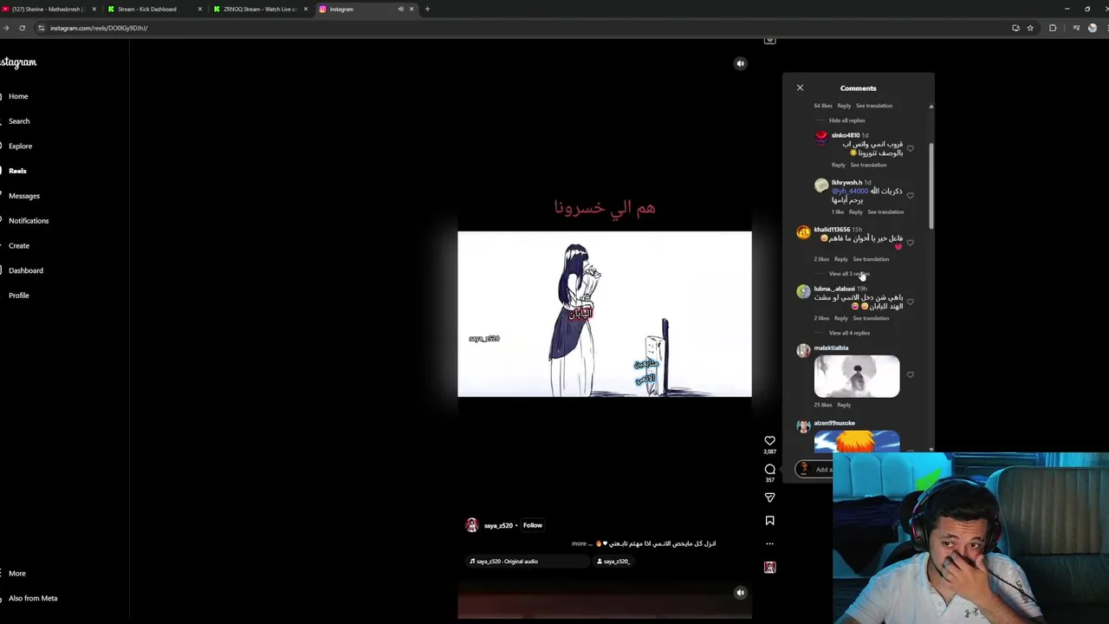1109x624 pixels.
Task: Reload the page
Action: coord(23,28)
